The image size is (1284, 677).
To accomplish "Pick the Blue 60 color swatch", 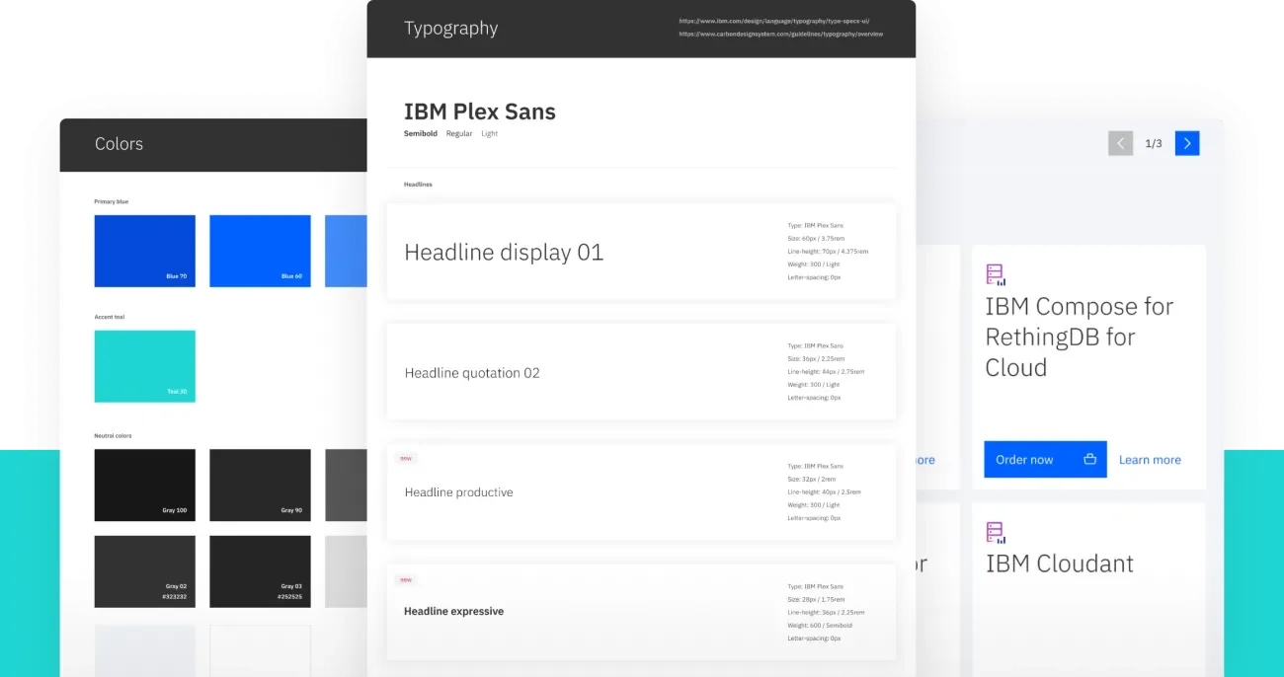I will pos(260,252).
